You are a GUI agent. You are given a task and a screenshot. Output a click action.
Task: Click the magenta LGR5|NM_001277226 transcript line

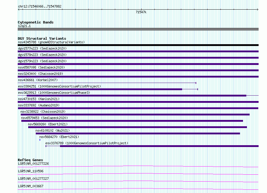click(138, 166)
